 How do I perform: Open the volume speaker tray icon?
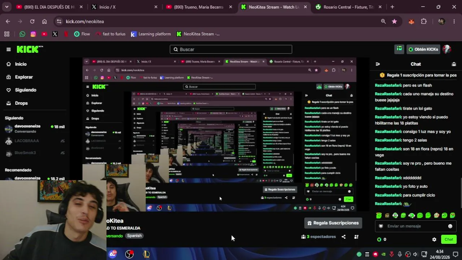coord(415,254)
